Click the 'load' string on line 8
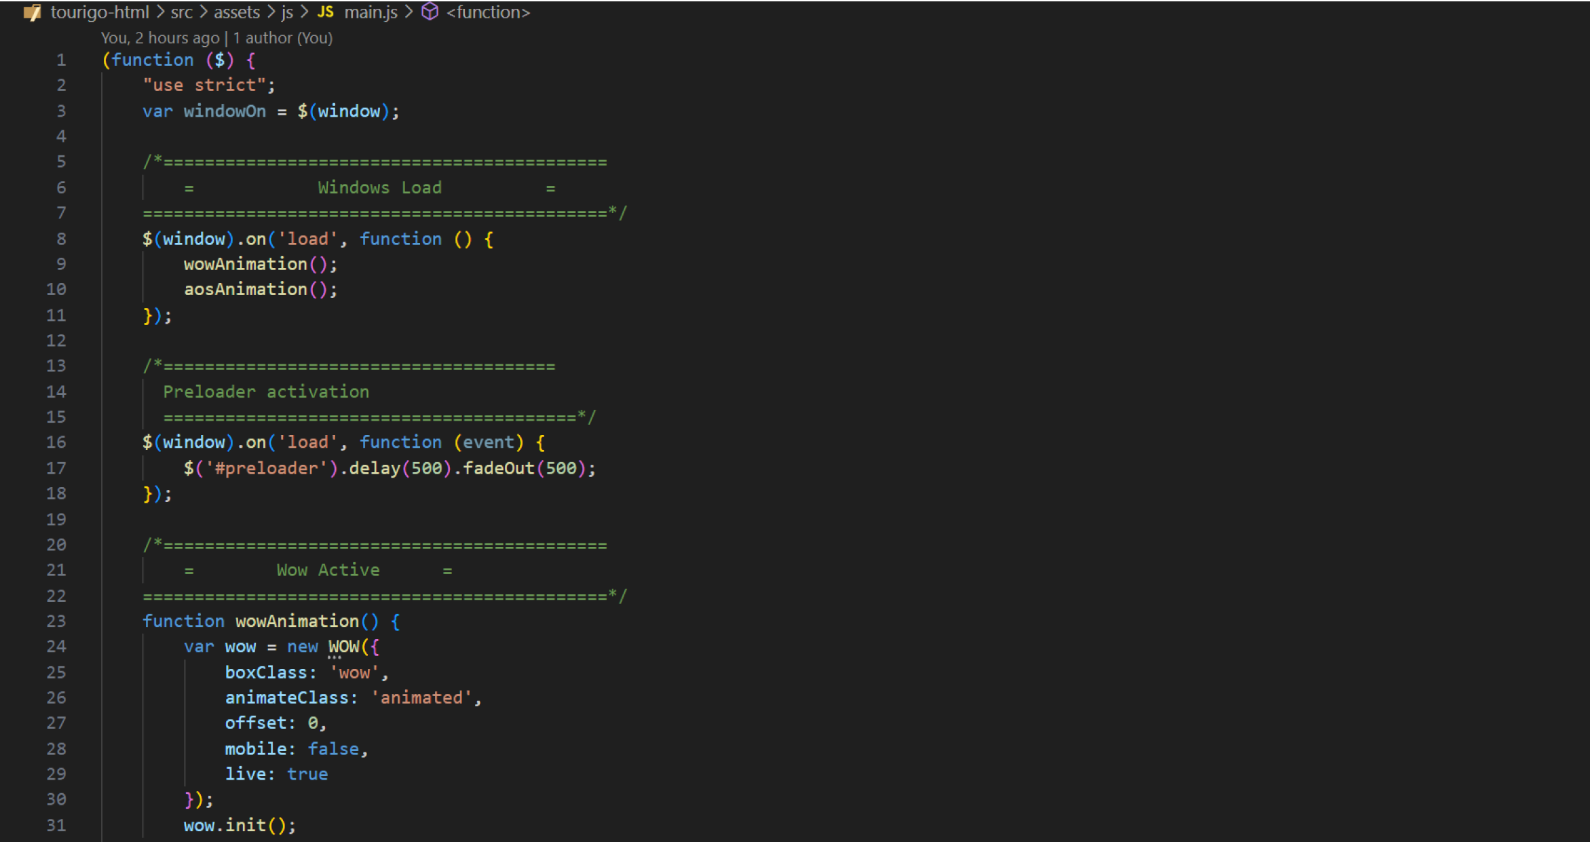1590x842 pixels. [x=307, y=239]
